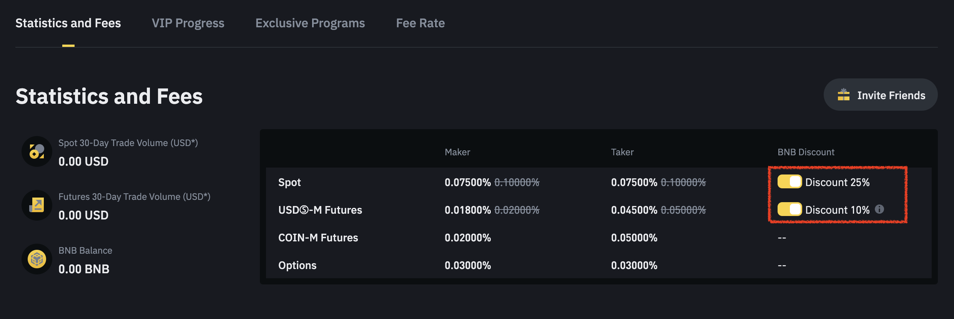
Task: Click USDⓈ-M Futures maker fee 0.01800%
Action: (x=468, y=210)
